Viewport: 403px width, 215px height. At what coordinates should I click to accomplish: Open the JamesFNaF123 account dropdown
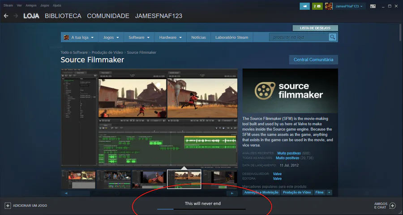[349, 6]
